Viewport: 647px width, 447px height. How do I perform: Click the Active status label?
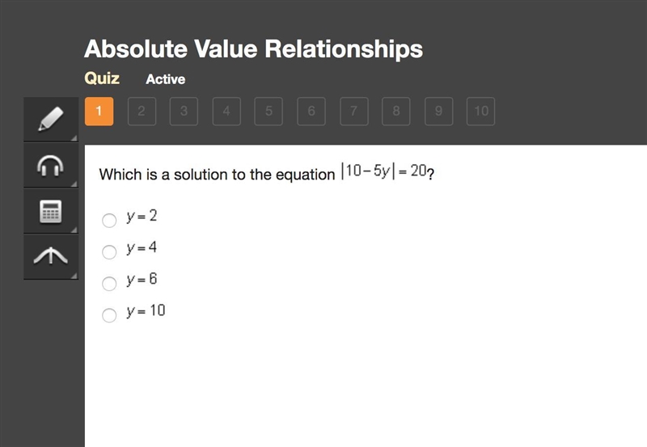point(166,79)
